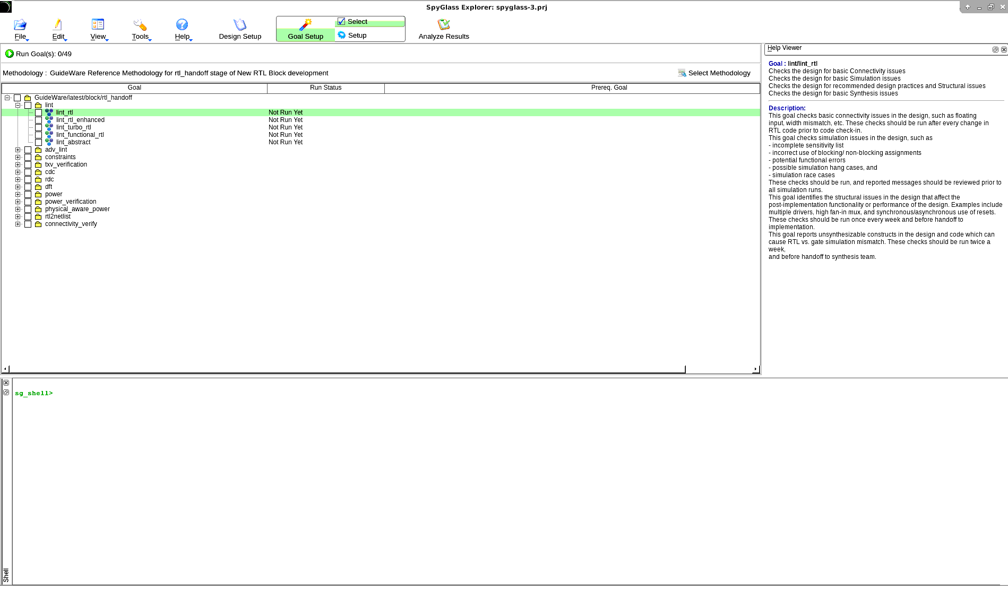The image size is (1008, 592).
Task: Enable the lint_rtl goal checkbox
Action: [x=39, y=112]
